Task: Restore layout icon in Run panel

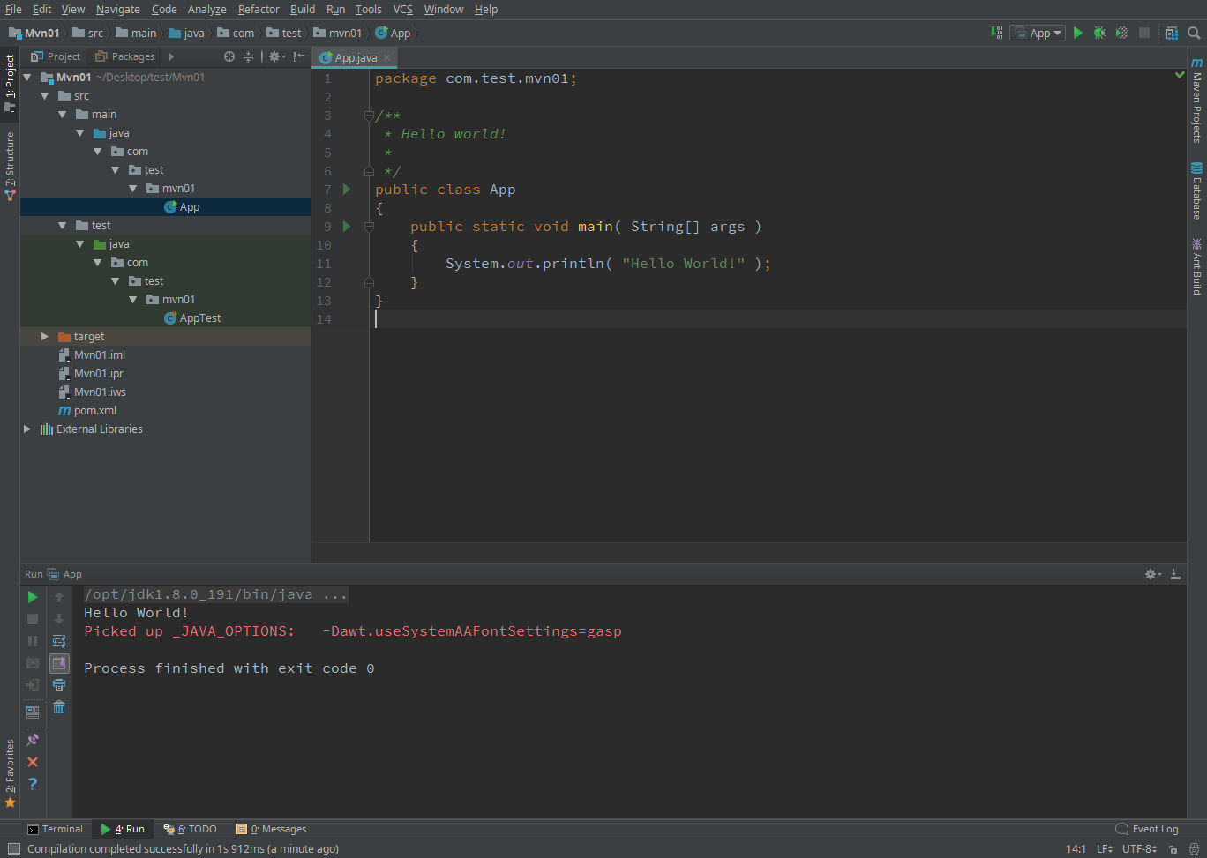Action: pyautogui.click(x=33, y=712)
